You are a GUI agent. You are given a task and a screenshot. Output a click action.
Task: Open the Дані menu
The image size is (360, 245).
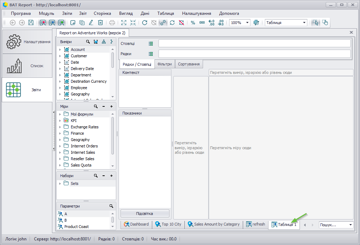pyautogui.click(x=145, y=13)
